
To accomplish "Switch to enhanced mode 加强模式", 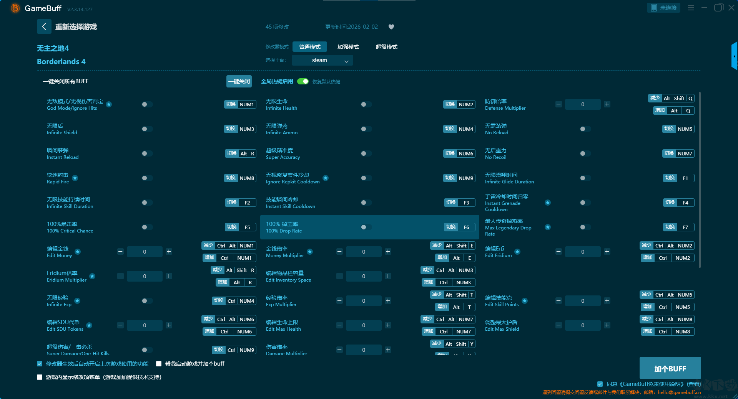I will [348, 47].
